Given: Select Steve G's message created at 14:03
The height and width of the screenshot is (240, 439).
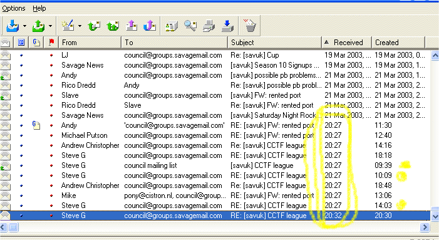Looking at the screenshot, I should click(215, 206).
